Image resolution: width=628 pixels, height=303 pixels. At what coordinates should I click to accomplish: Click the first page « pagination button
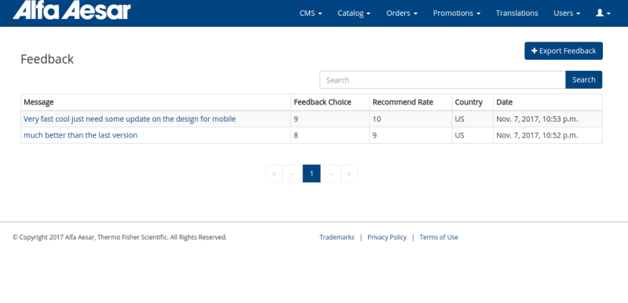tap(274, 173)
